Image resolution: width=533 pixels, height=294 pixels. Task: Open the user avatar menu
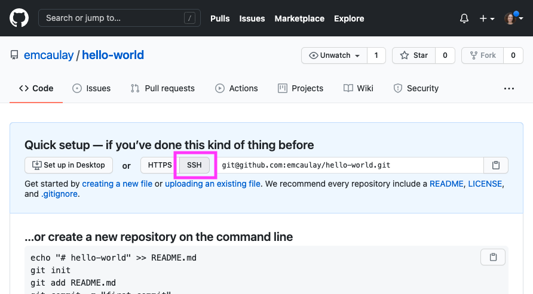pyautogui.click(x=513, y=18)
